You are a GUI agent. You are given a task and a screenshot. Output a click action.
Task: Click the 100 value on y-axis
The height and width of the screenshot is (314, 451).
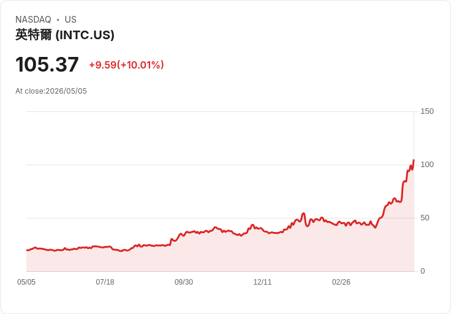coord(427,165)
